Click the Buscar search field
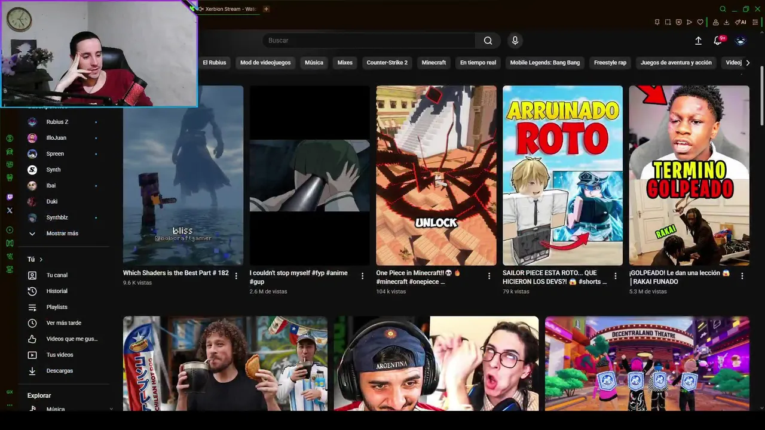This screenshot has height=430, width=765. [x=369, y=41]
